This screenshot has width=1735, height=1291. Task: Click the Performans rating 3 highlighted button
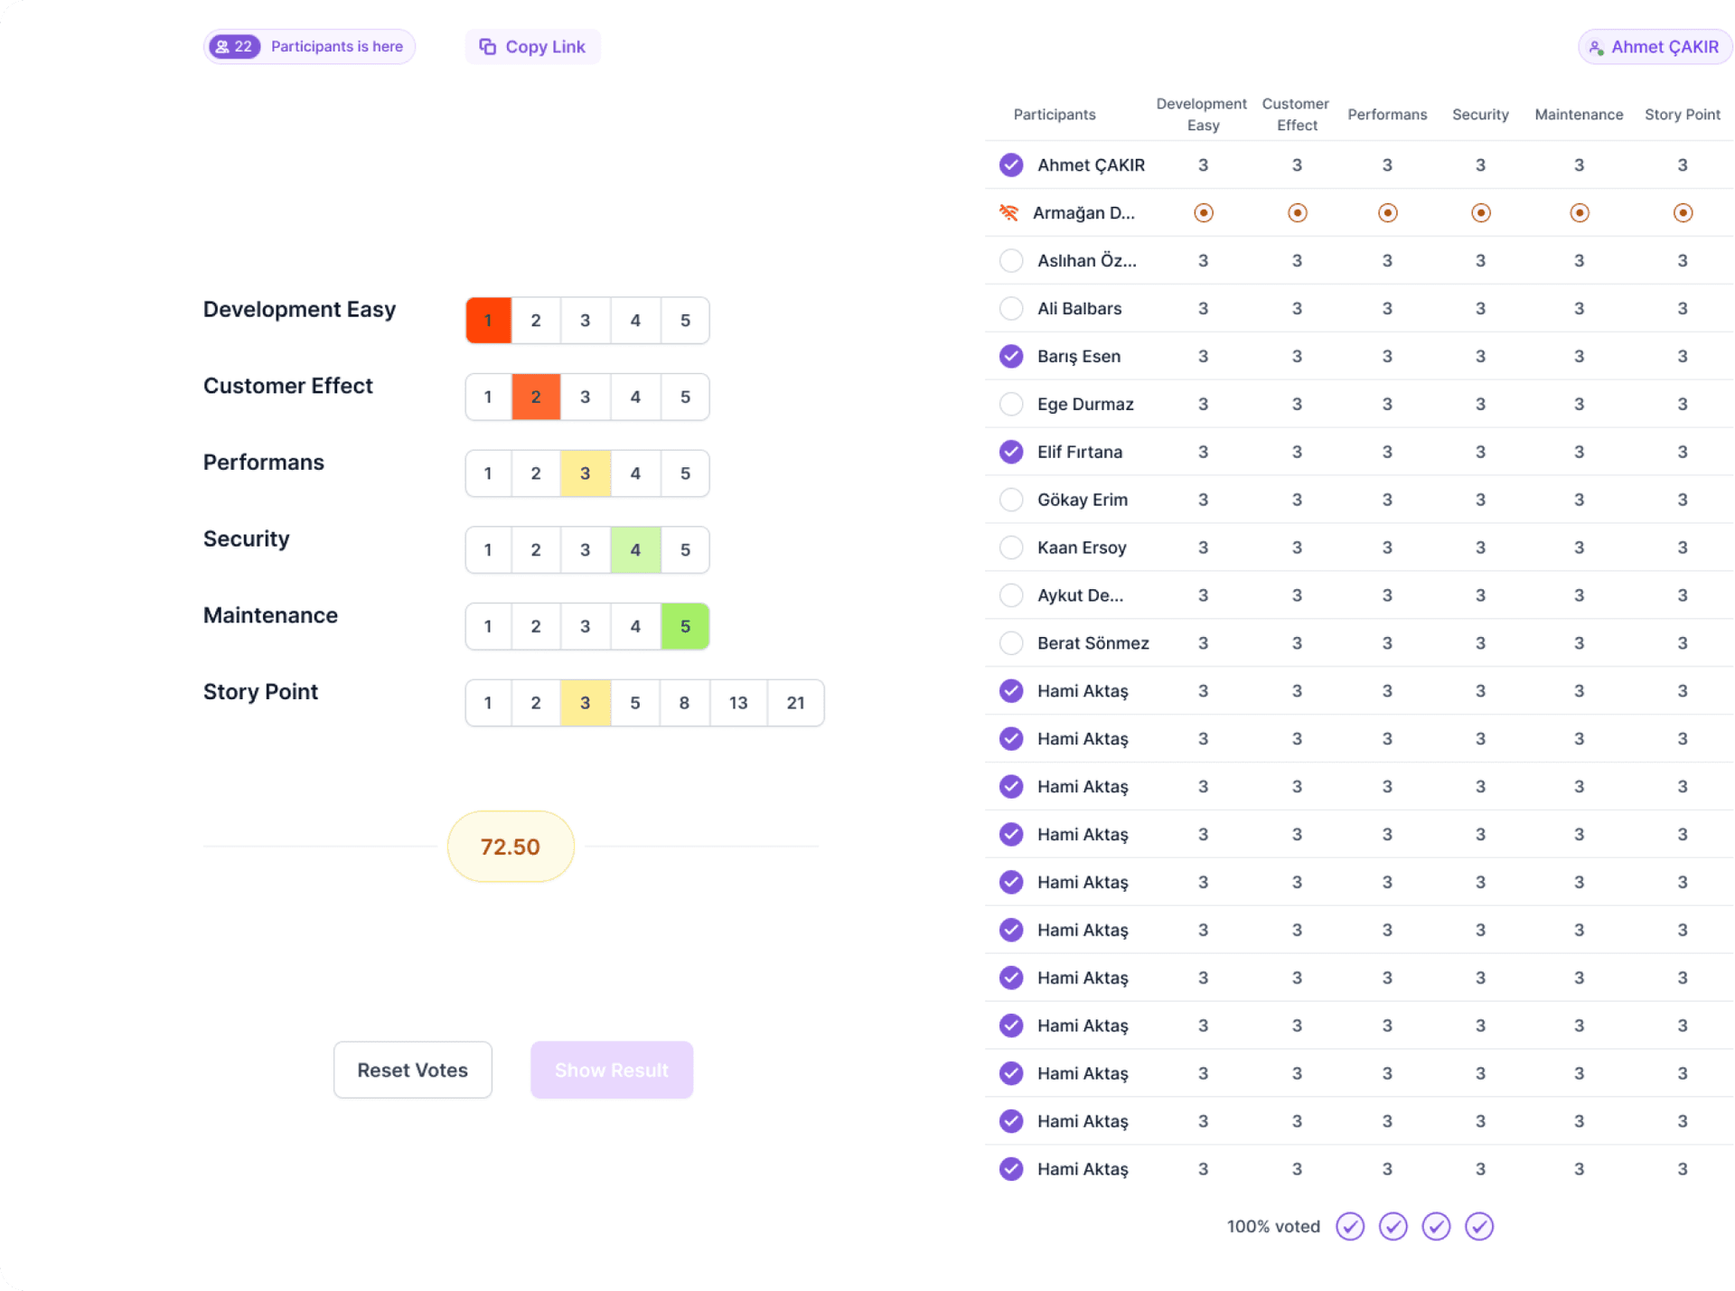[x=586, y=473]
